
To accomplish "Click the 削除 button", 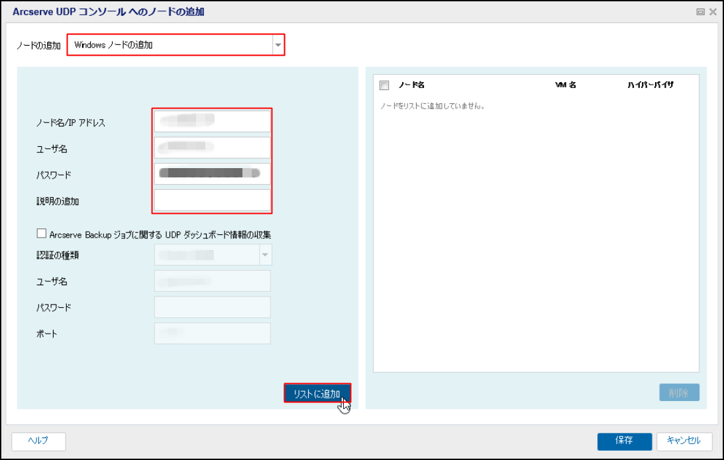I will [679, 392].
